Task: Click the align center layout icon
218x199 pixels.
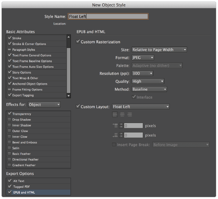Action: [122, 115]
